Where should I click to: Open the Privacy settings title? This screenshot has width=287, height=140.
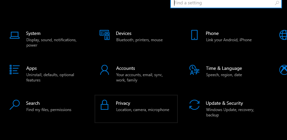pyautogui.click(x=123, y=103)
